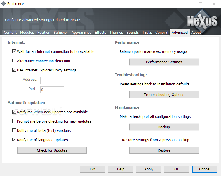221x176 pixels.
Task: Enable Alternative connection detection
Action: click(x=14, y=61)
